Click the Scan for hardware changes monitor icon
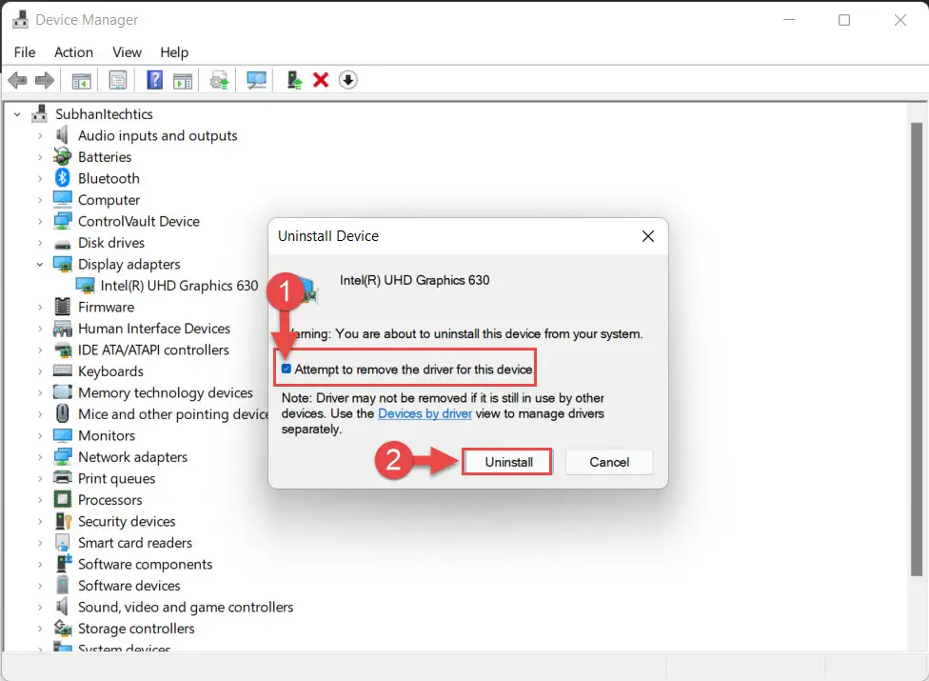929x681 pixels. tap(257, 80)
